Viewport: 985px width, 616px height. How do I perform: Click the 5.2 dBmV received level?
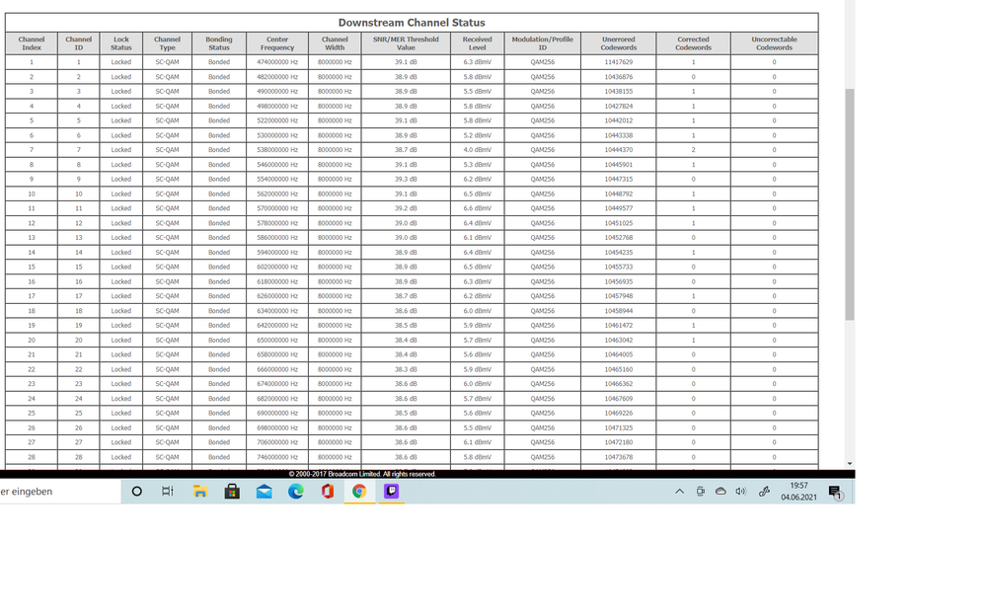478,135
